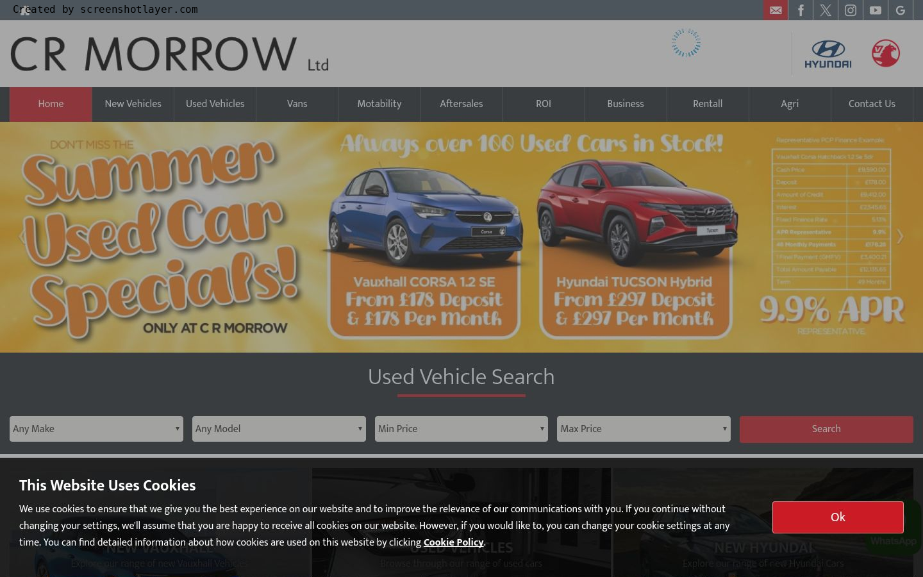
Task: Open the Motability menu item
Action: pyautogui.click(x=379, y=104)
